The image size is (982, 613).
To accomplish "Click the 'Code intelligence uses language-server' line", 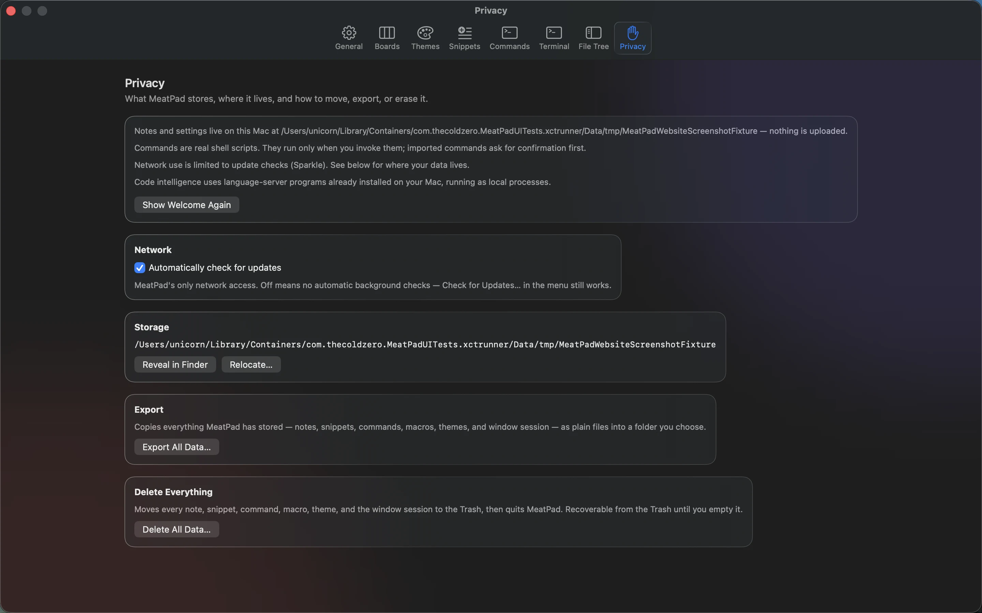I will [x=342, y=182].
